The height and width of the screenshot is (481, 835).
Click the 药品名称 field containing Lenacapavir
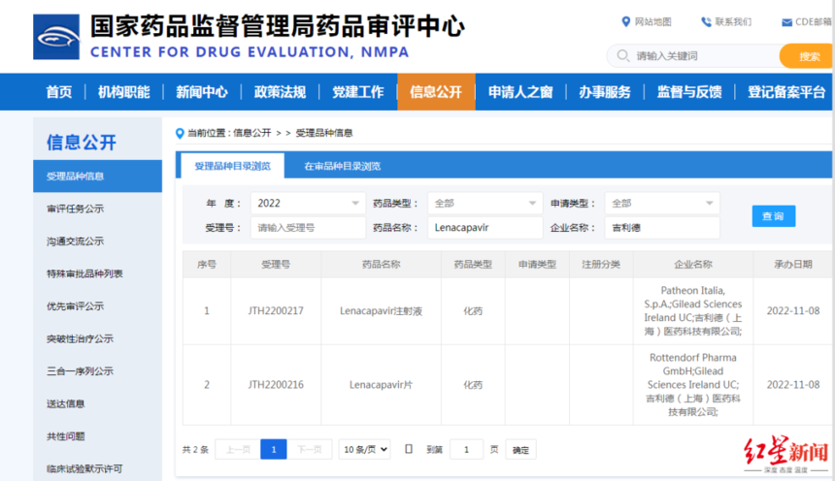tap(484, 228)
